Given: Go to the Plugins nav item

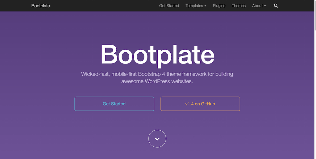Looking at the screenshot, I should [219, 6].
